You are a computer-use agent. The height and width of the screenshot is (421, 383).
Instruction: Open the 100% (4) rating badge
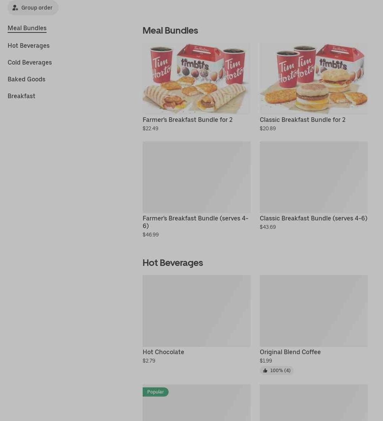pyautogui.click(x=277, y=371)
